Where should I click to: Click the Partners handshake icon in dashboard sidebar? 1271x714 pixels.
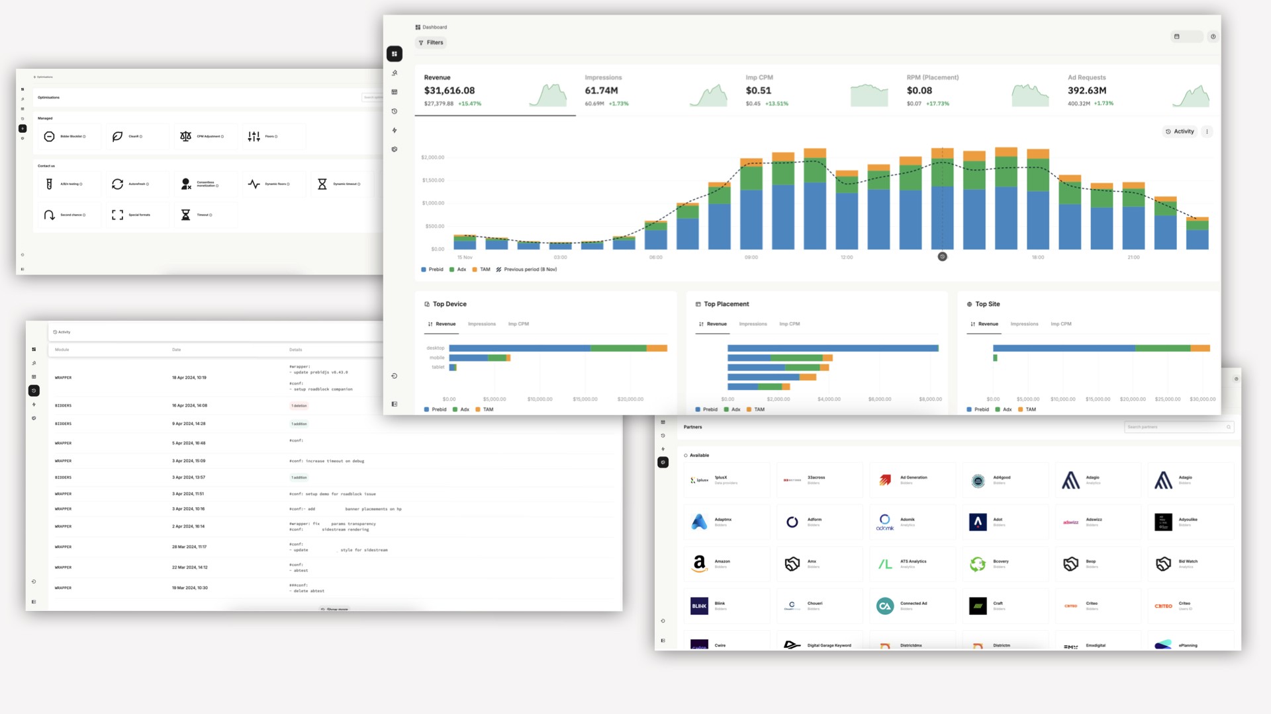point(395,149)
